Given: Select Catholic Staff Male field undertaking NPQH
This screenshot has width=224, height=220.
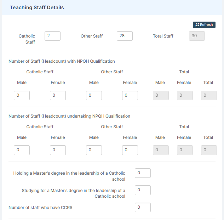Looking at the screenshot, I should click(22, 150).
